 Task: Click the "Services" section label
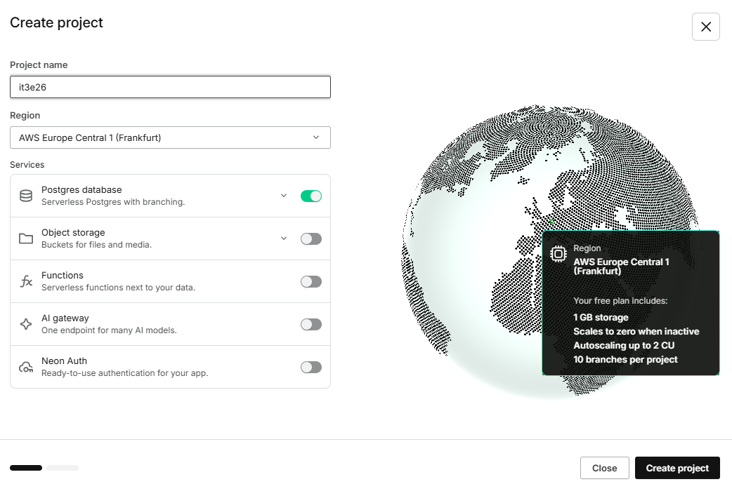tap(27, 165)
